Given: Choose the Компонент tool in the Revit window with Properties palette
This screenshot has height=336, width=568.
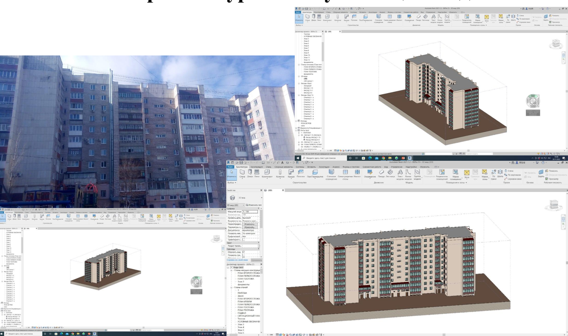Looking at the screenshot, I should [267, 174].
